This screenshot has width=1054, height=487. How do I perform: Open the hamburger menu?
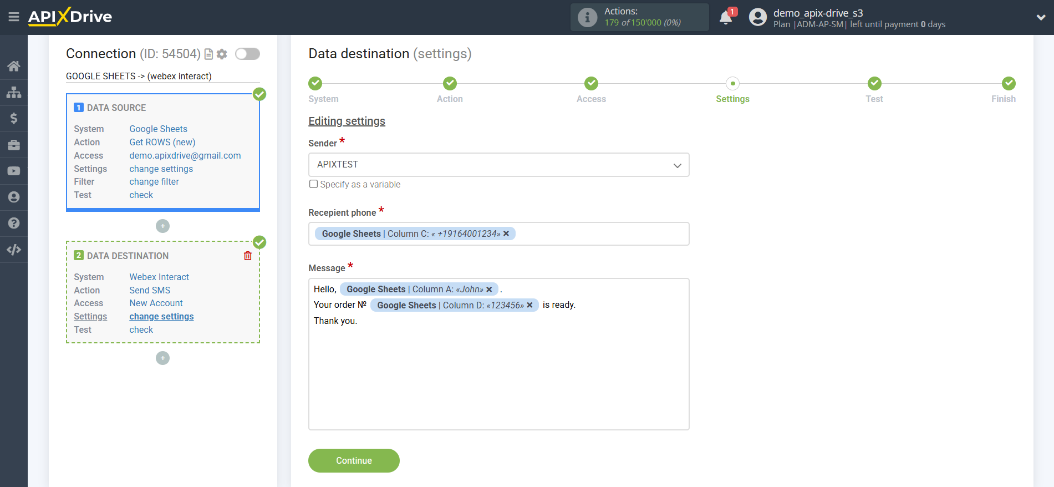pyautogui.click(x=14, y=17)
